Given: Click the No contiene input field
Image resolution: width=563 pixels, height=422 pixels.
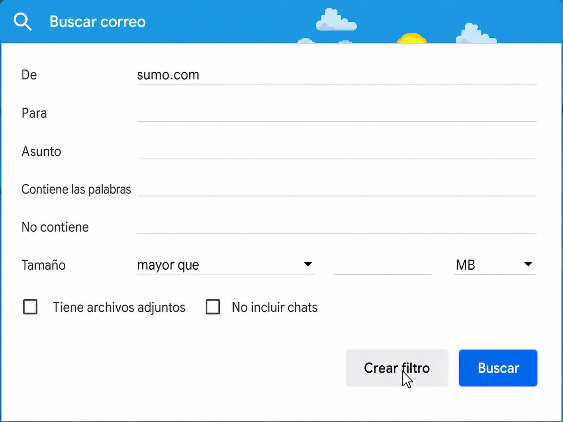Looking at the screenshot, I should 337,225.
